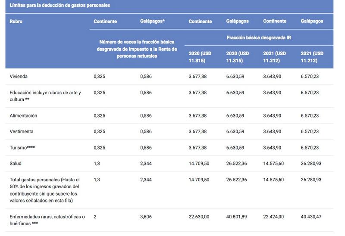The width and height of the screenshot is (345, 236).
Task: Select the Vestimenta row label
Action: pyautogui.click(x=22, y=131)
